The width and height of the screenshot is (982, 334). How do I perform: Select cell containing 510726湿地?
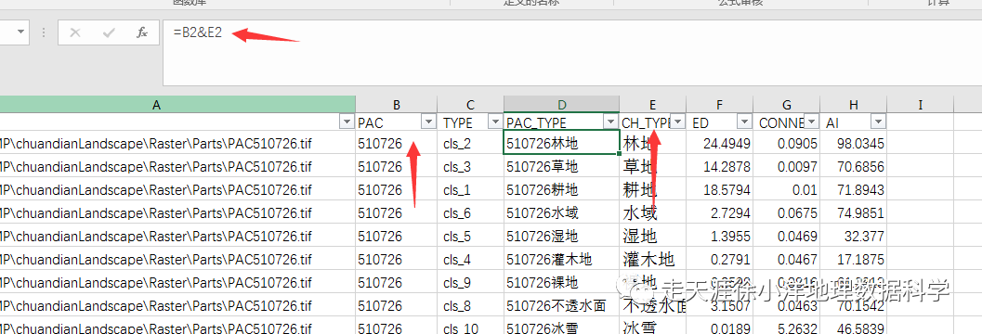pos(562,235)
